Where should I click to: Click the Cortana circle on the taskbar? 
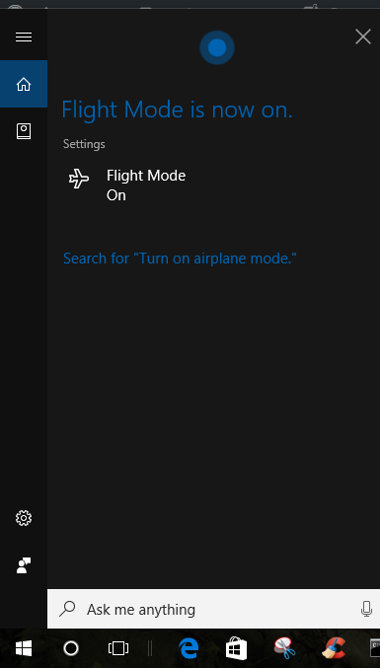pos(71,648)
